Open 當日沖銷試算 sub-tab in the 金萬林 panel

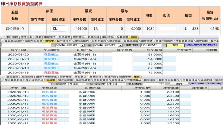click(164, 41)
